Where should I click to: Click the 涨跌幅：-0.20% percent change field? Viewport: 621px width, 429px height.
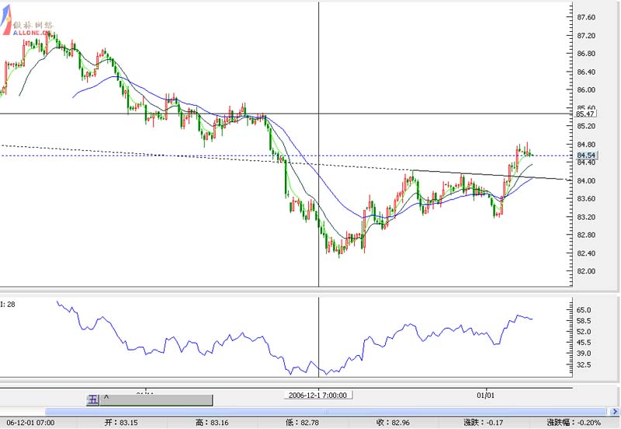coord(574,423)
